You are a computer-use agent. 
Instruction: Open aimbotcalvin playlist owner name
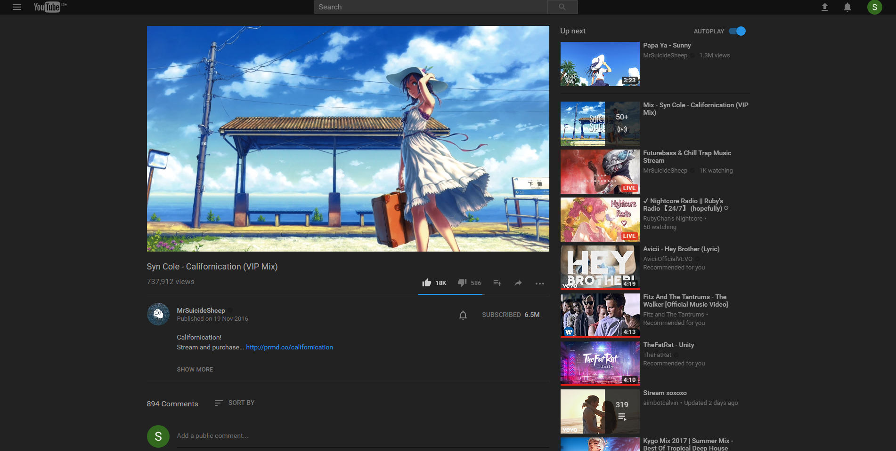click(660, 403)
